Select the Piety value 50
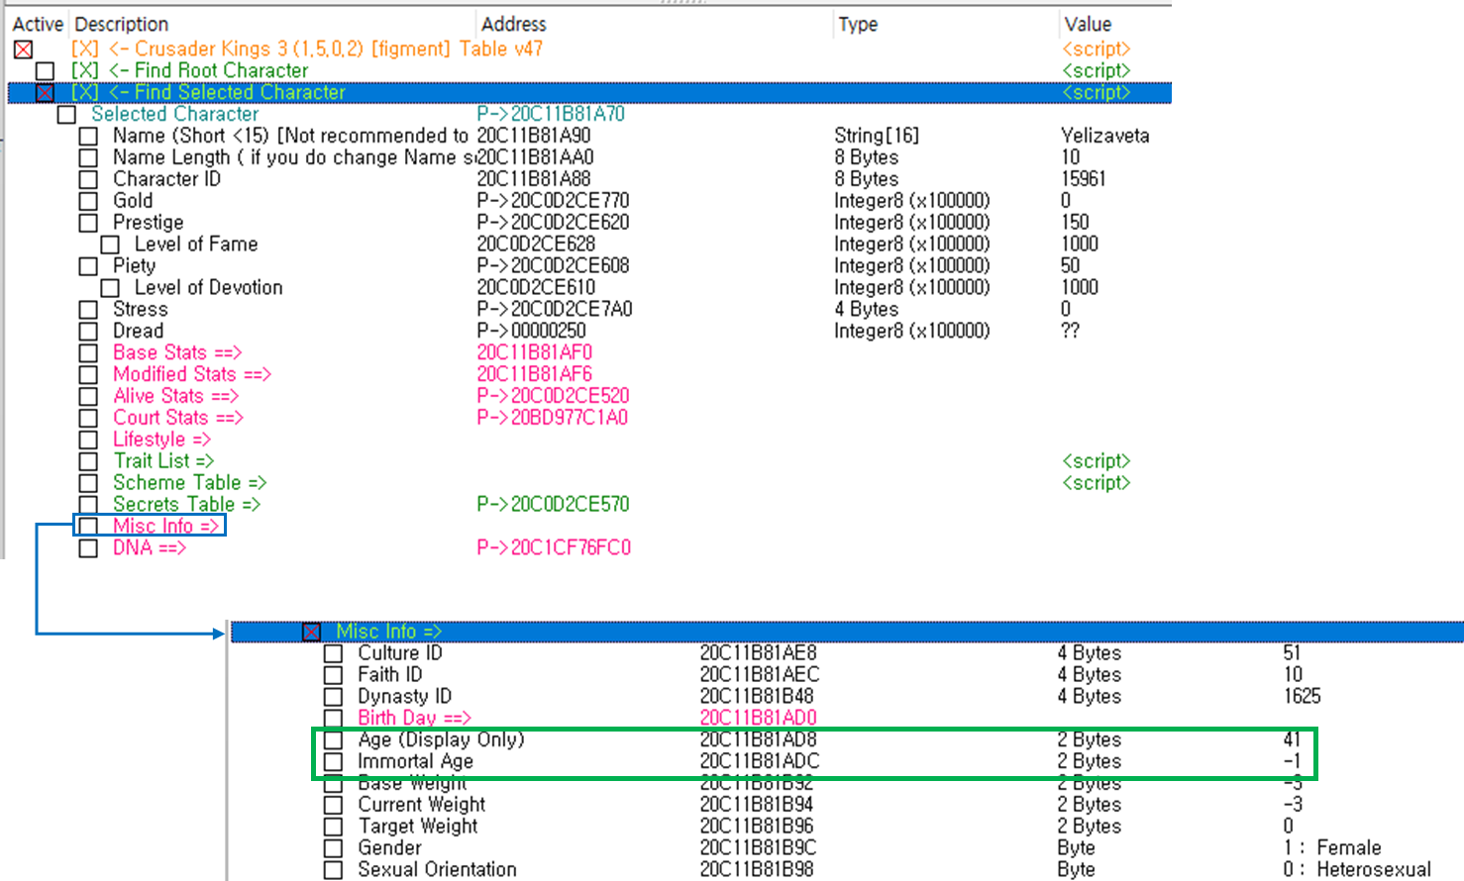 [1071, 266]
